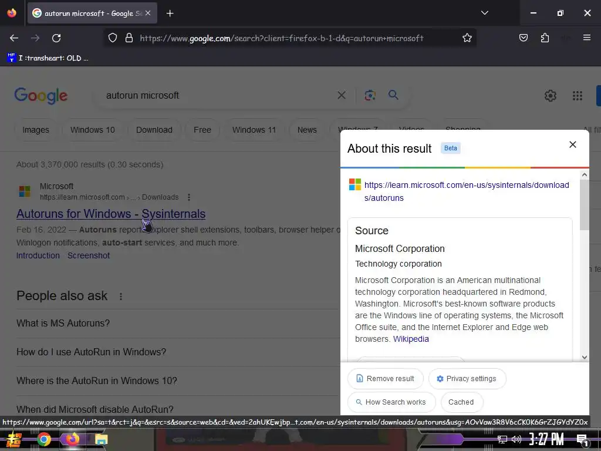
Task: Open Privacy settings button
Action: (467, 379)
